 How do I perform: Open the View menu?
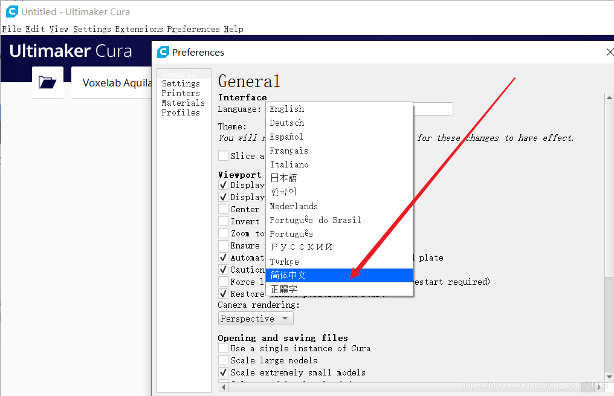(59, 30)
